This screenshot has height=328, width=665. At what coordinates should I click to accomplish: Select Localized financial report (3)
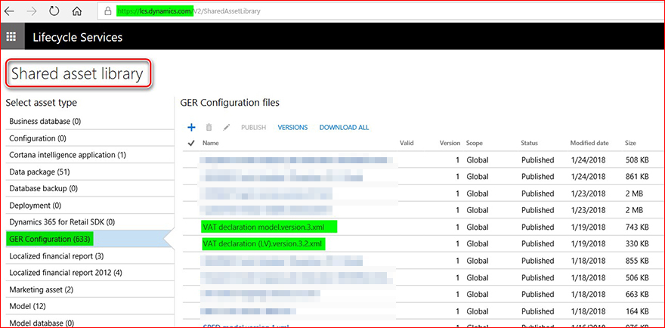[89, 256]
